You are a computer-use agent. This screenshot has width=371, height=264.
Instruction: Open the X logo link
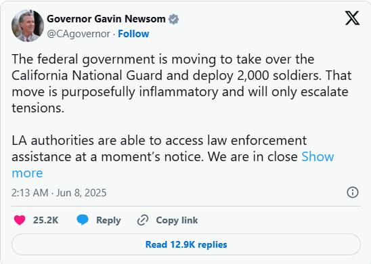coord(352,18)
